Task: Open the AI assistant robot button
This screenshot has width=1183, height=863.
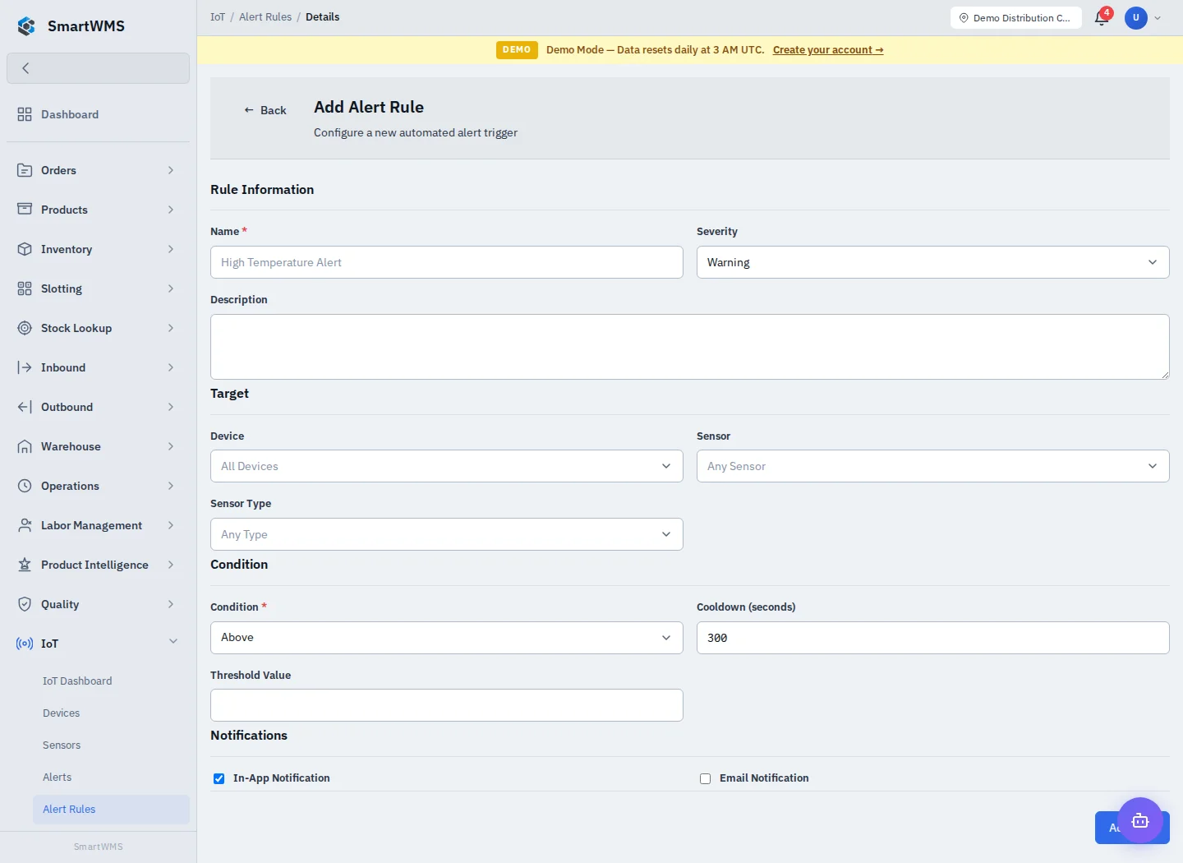Action: click(x=1140, y=820)
